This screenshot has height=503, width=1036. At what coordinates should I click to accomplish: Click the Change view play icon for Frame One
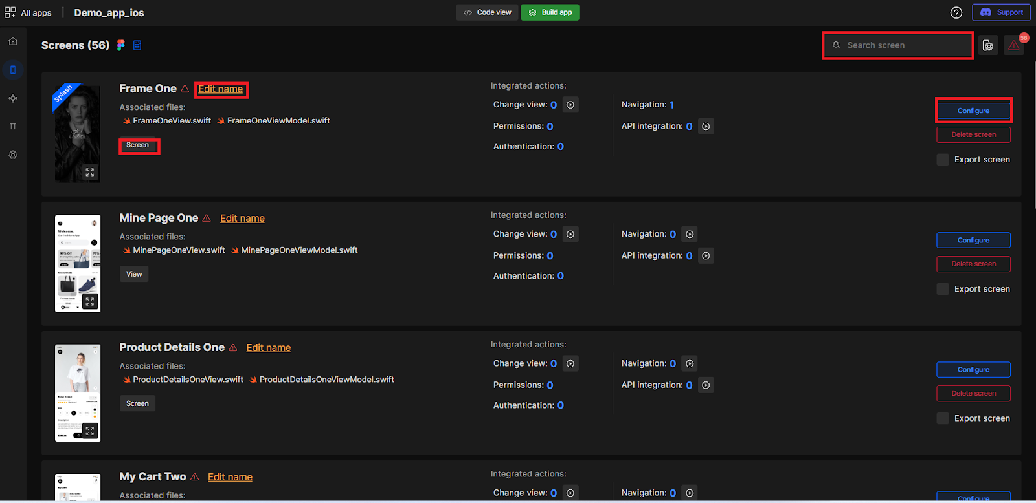point(570,105)
